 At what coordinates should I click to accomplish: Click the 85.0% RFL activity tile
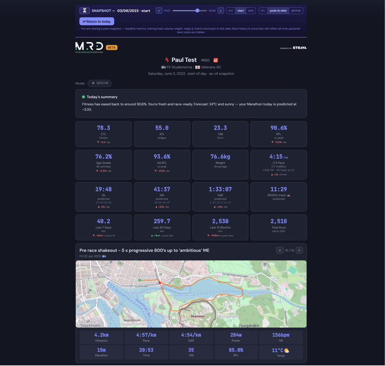(x=236, y=352)
